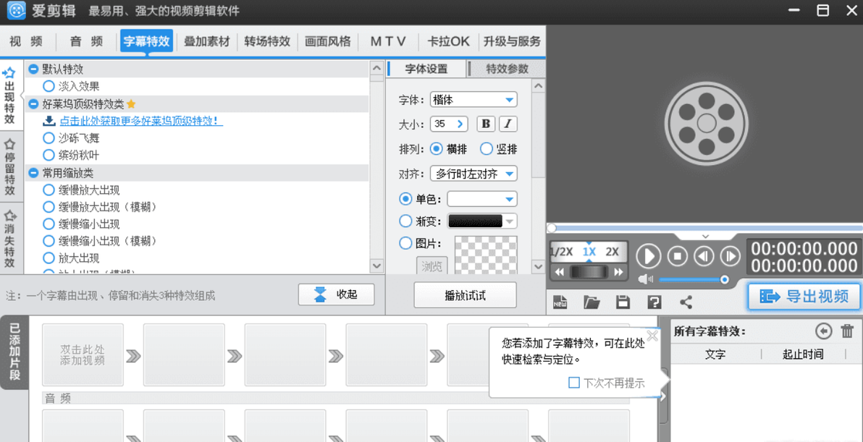
Task: Check the 下次不再提示 checkbox
Action: click(574, 383)
